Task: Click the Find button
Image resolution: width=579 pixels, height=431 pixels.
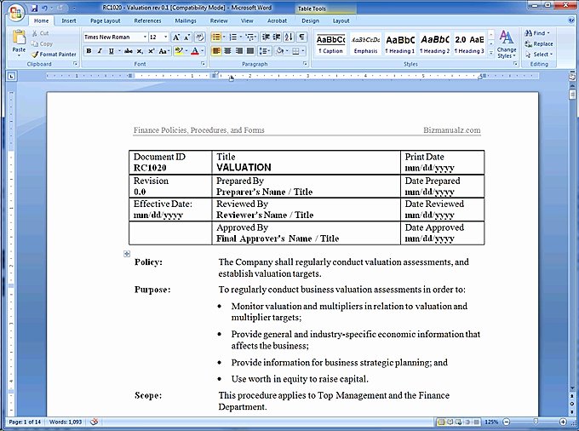Action: click(x=537, y=33)
